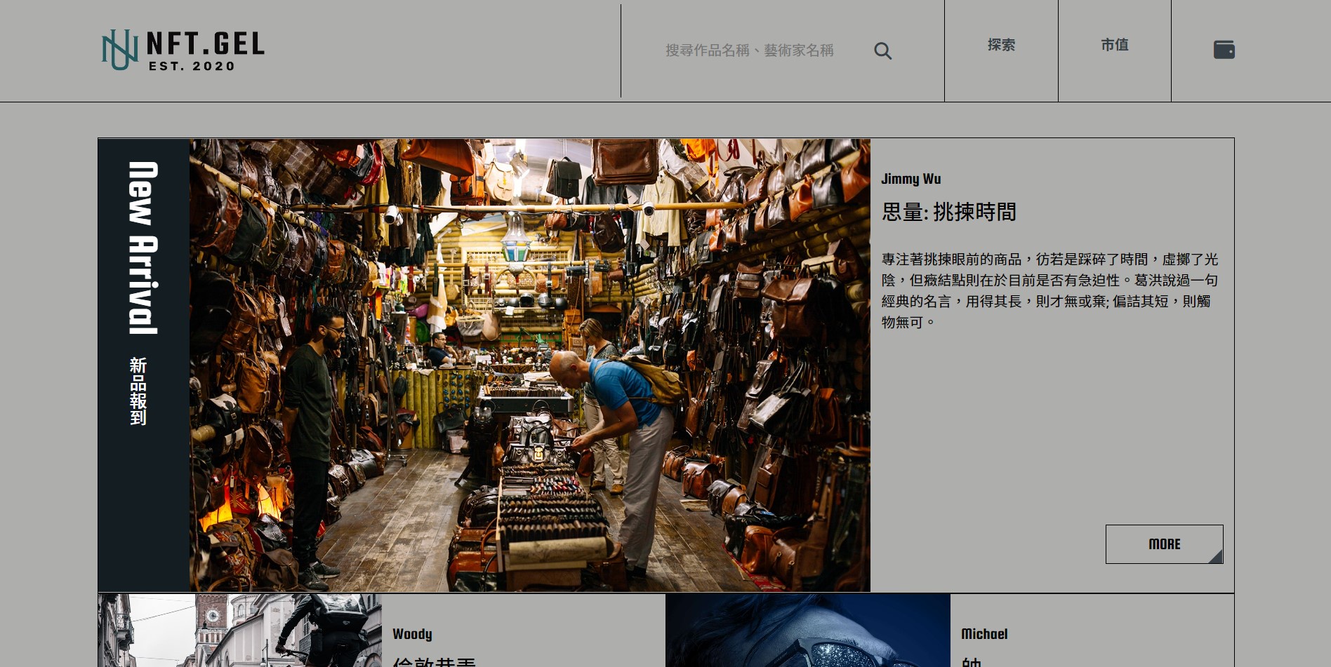The height and width of the screenshot is (667, 1331).
Task: Click the search magnifier icon
Action: pos(882,51)
